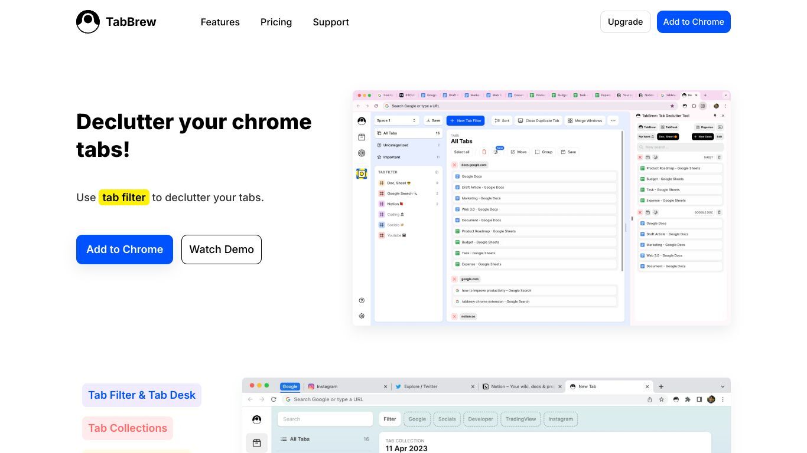Click the TradingView filter chip

click(x=520, y=419)
